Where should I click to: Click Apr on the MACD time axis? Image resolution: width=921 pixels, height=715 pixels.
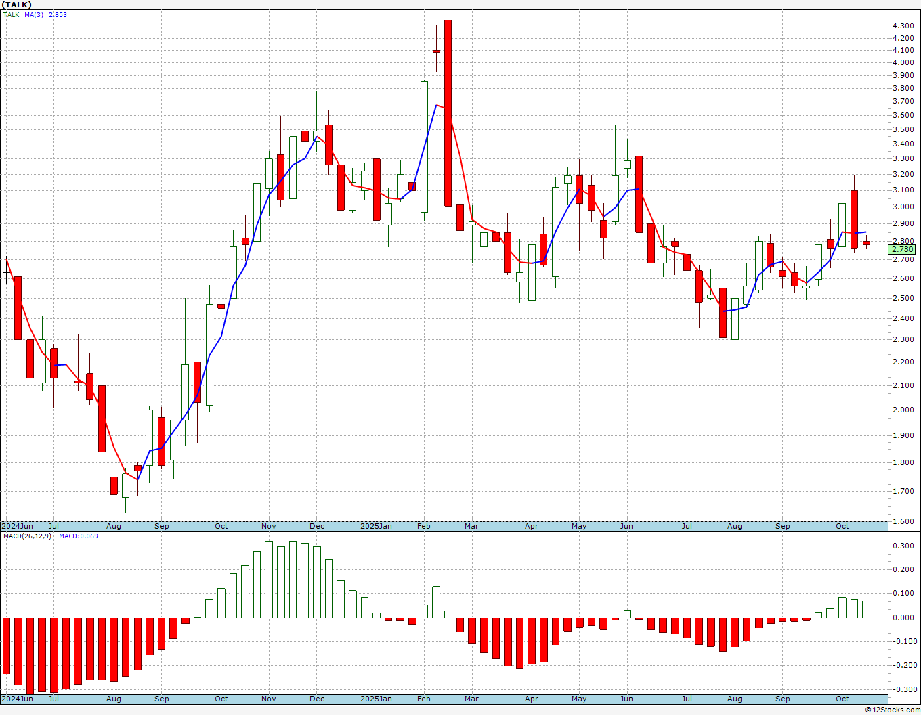pos(532,699)
